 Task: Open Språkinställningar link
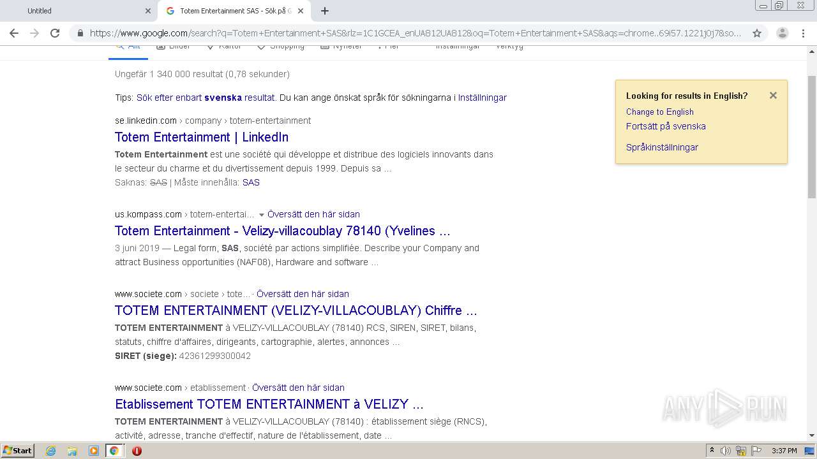662,147
